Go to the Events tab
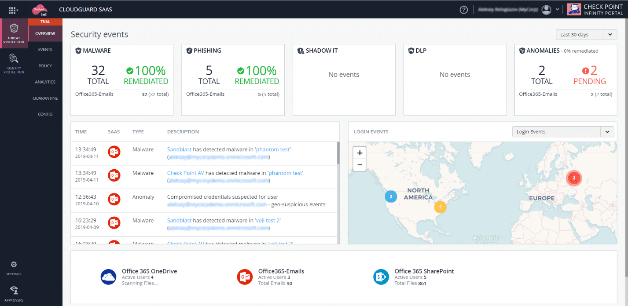 click(45, 50)
